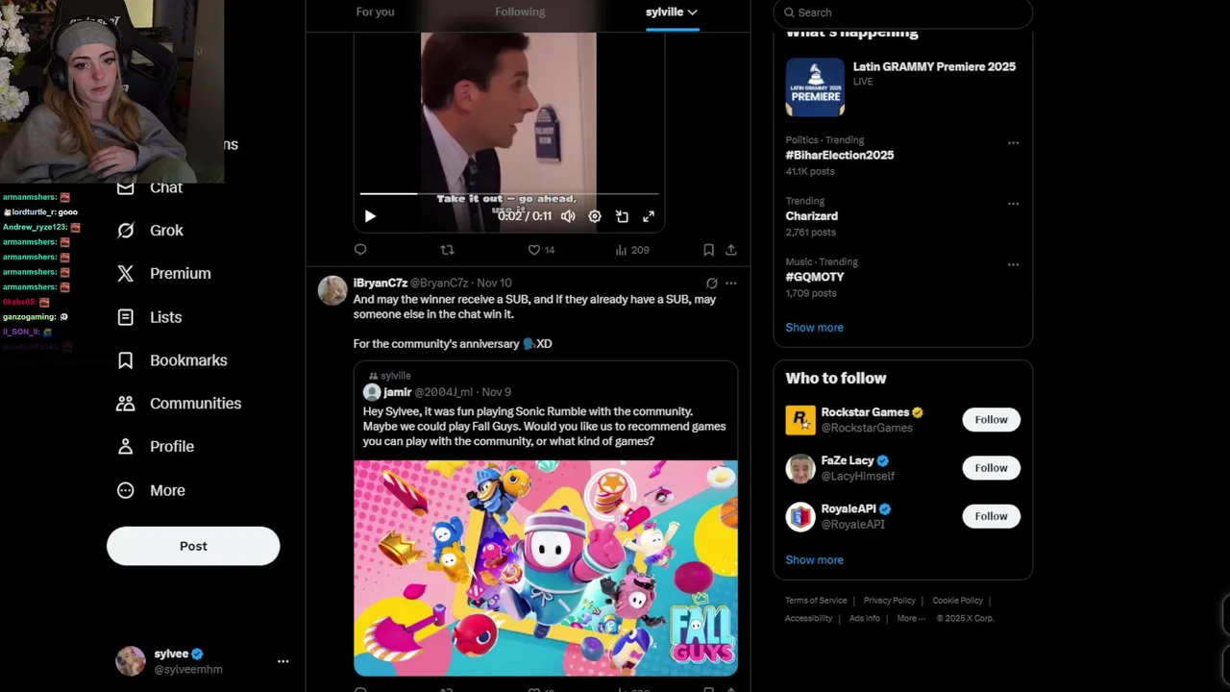Open Ads info footer link
The image size is (1230, 692).
[x=864, y=618]
